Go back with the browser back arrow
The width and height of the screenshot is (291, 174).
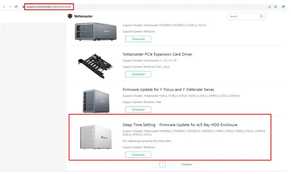click(x=4, y=7)
